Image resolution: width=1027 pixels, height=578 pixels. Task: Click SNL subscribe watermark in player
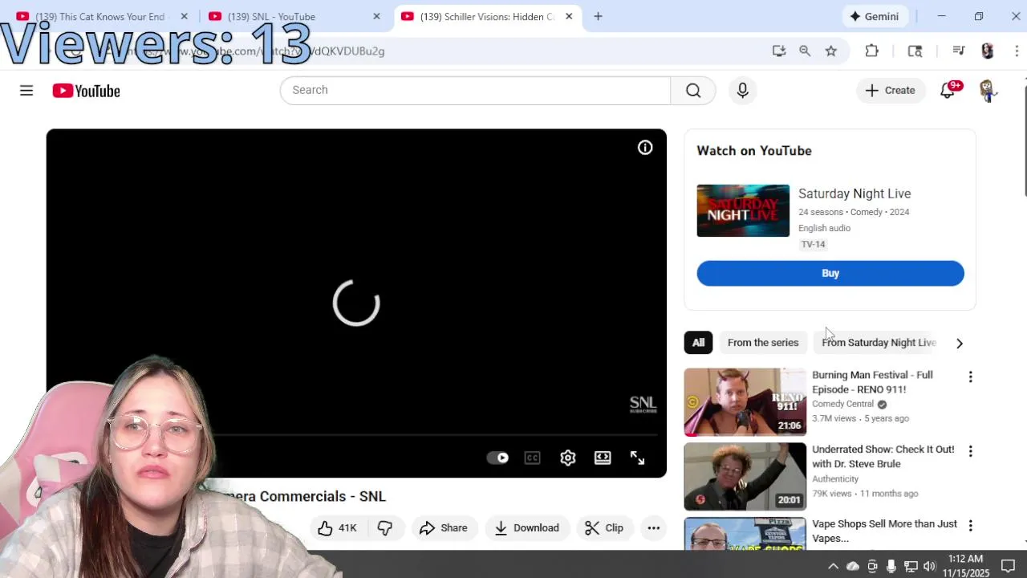(x=643, y=405)
